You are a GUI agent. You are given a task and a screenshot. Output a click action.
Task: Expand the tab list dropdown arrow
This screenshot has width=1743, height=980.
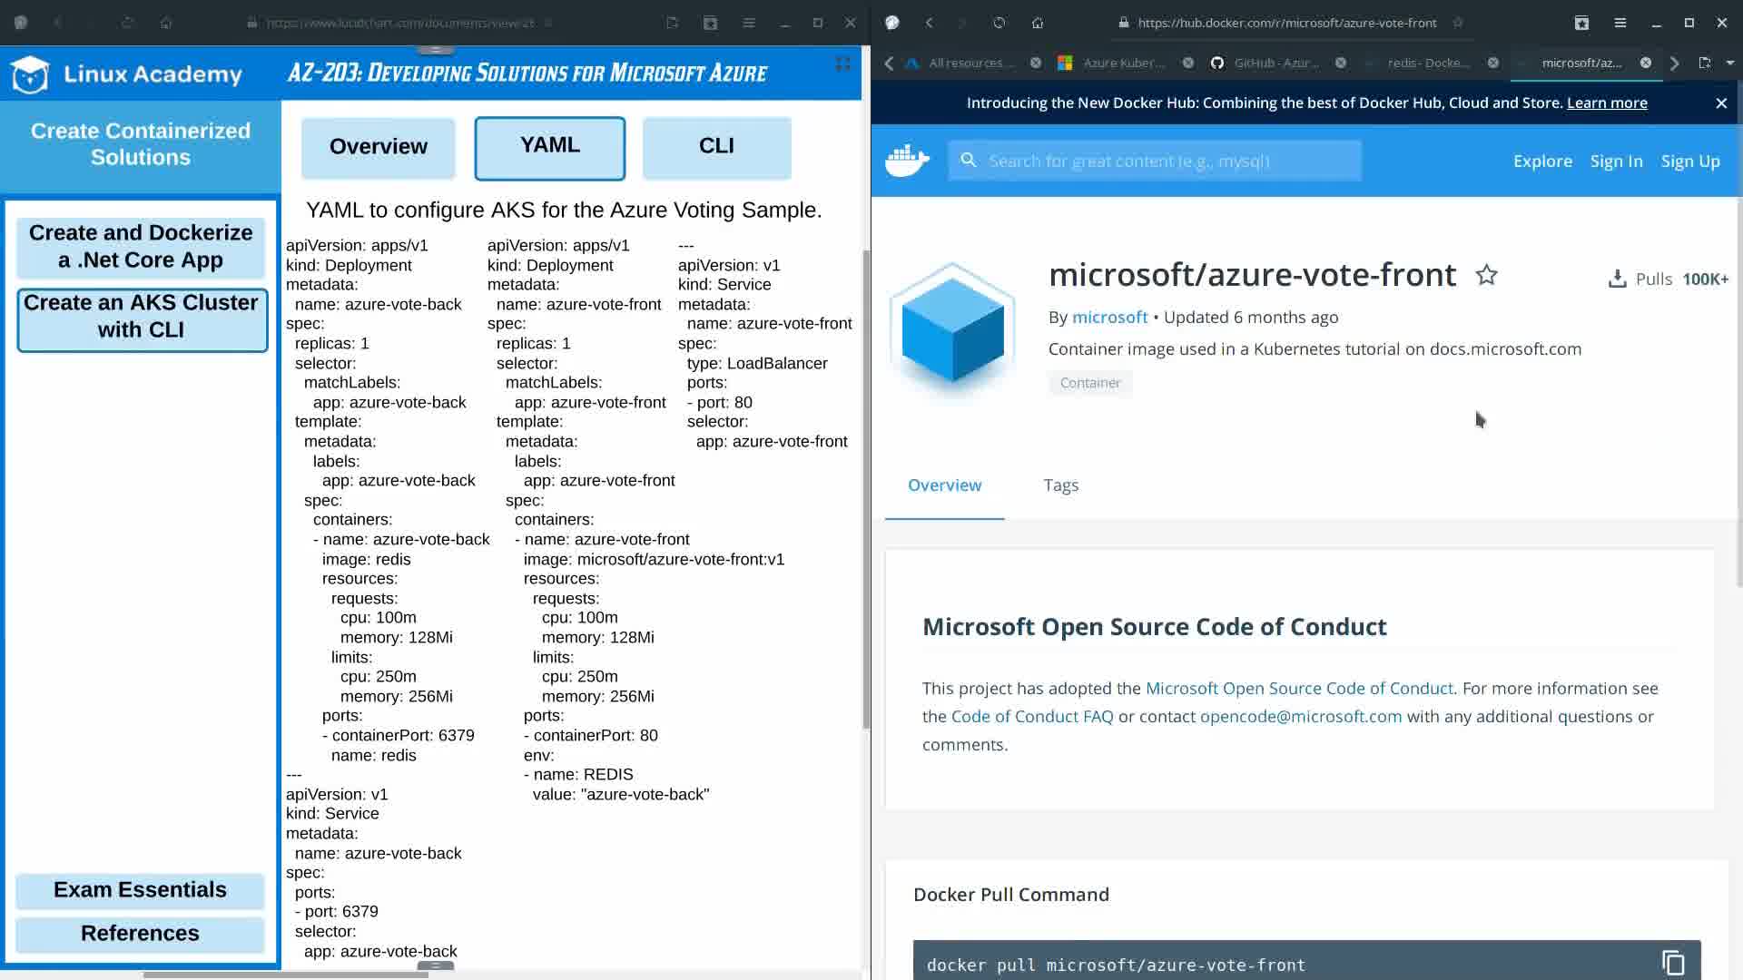1729,63
